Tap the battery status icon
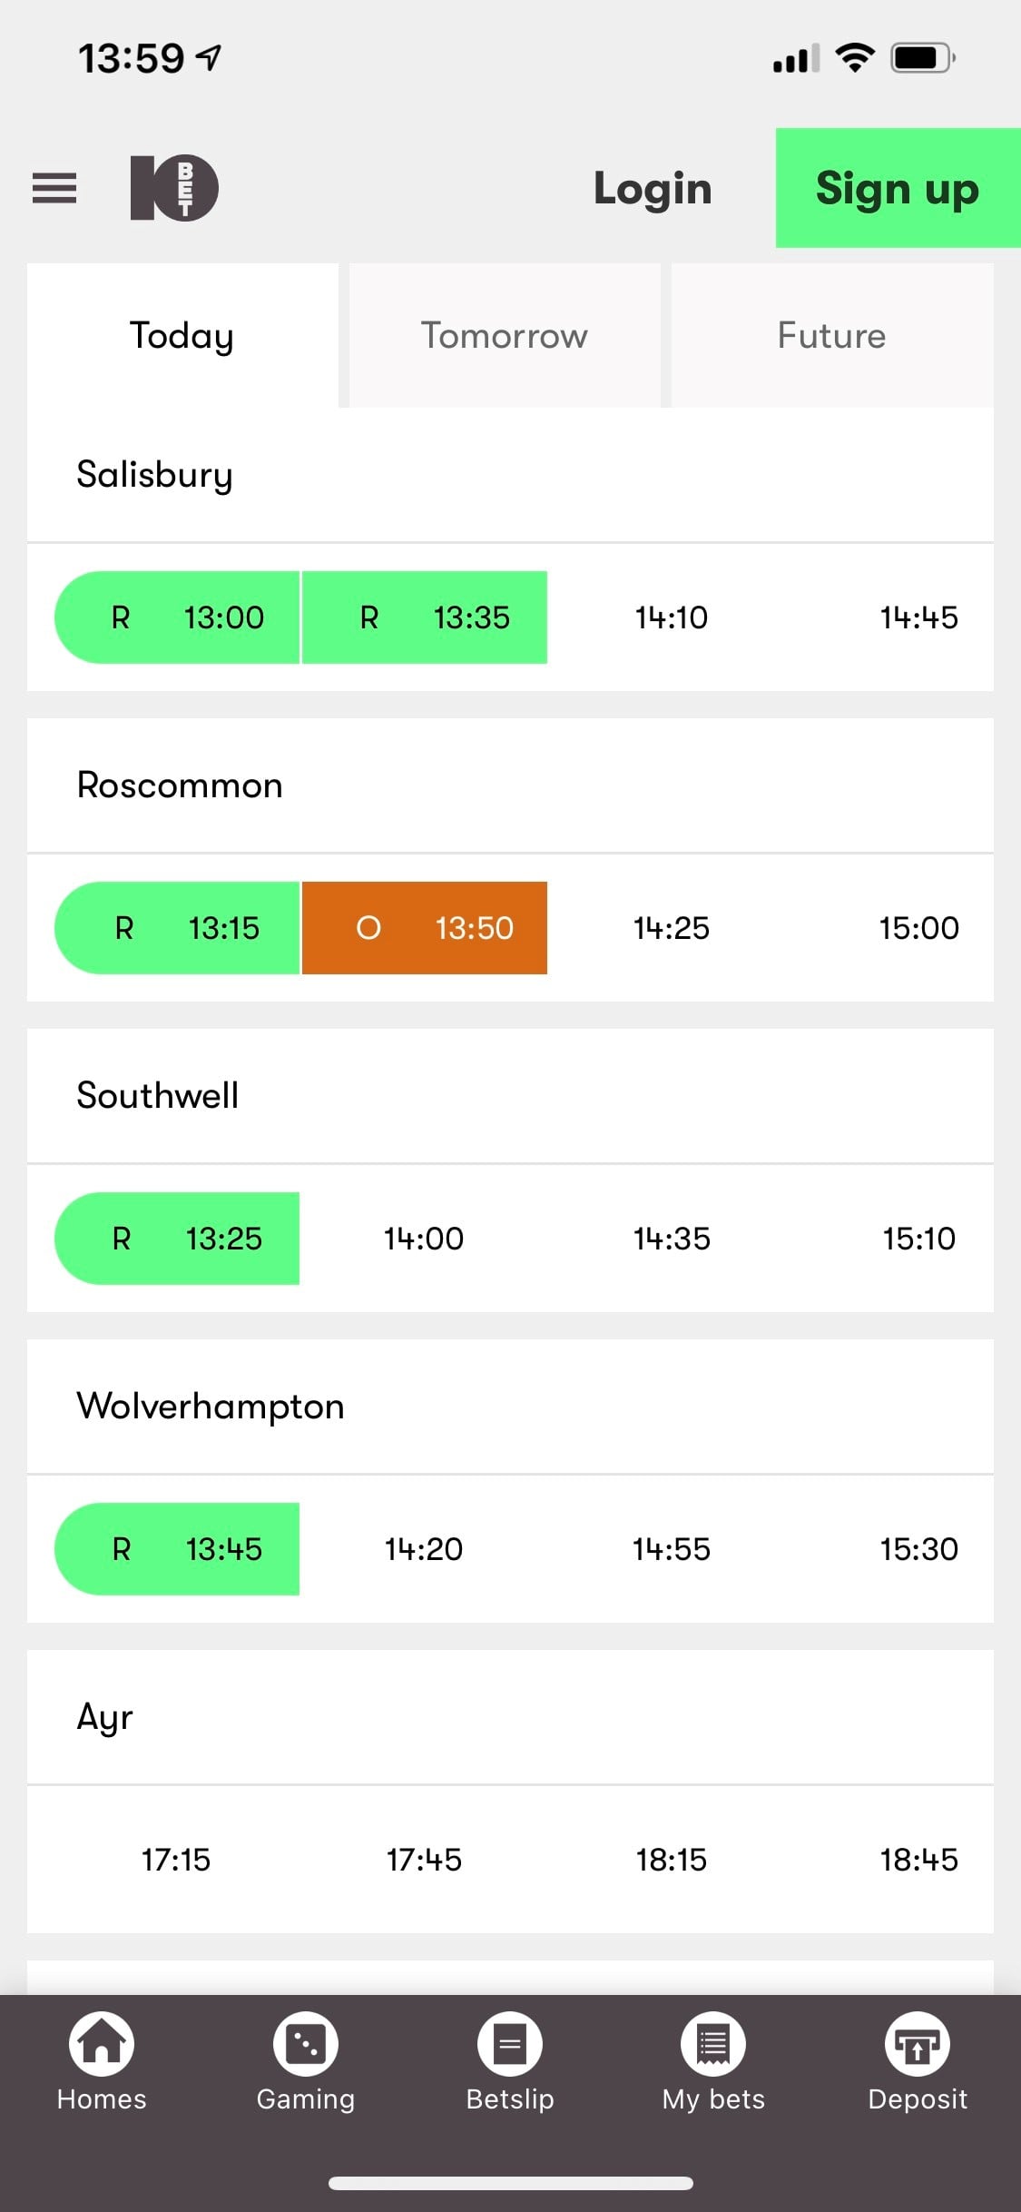Image resolution: width=1021 pixels, height=2212 pixels. tap(922, 59)
